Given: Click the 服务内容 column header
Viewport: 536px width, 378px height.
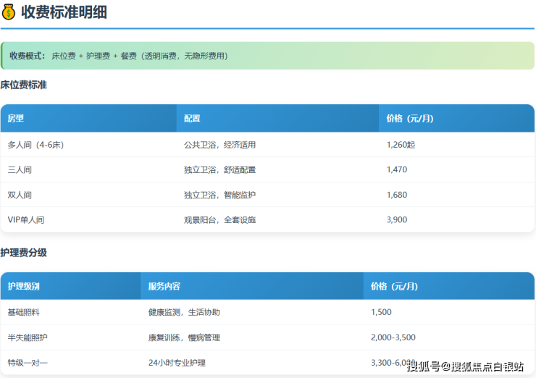Looking at the screenshot, I should [164, 286].
